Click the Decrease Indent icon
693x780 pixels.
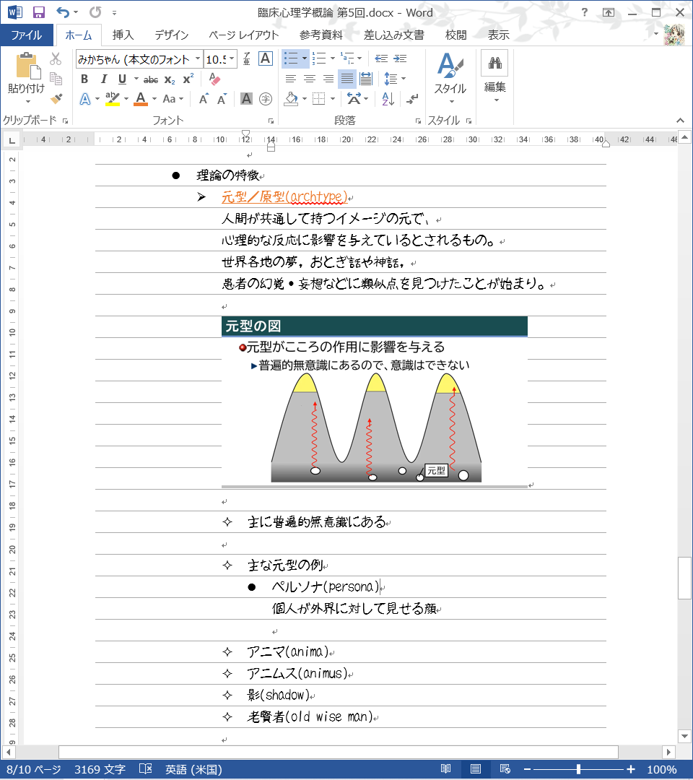coord(382,59)
